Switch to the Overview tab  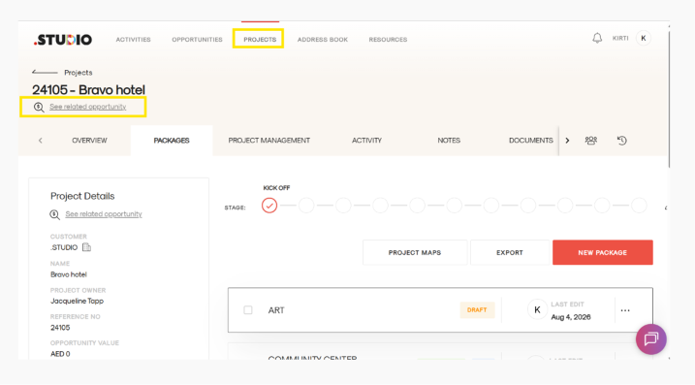(x=89, y=141)
